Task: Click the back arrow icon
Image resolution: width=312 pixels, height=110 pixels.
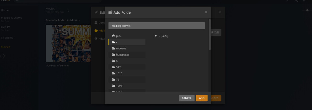Action: [156, 36]
